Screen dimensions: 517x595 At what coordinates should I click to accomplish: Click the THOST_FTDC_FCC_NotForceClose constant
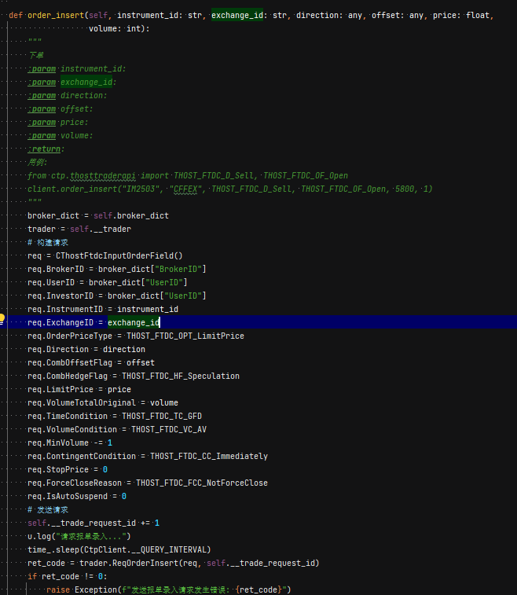tap(201, 483)
